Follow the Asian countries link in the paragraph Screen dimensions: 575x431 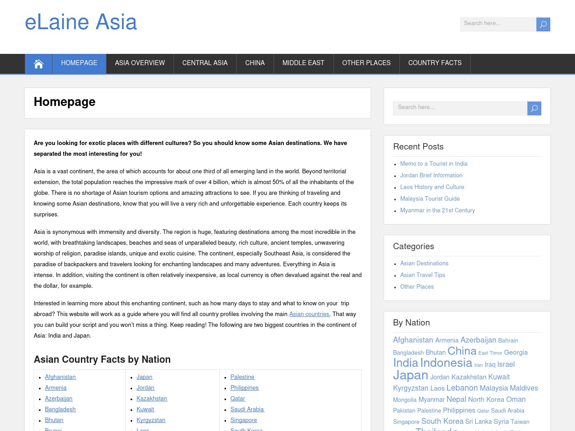309,314
